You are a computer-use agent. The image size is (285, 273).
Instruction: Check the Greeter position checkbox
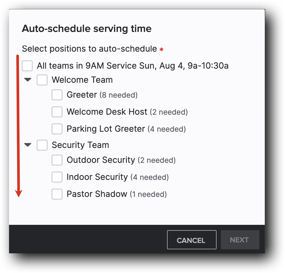coord(57,95)
